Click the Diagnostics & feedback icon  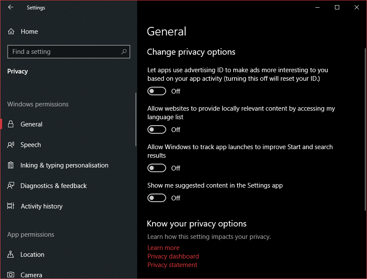(x=11, y=185)
